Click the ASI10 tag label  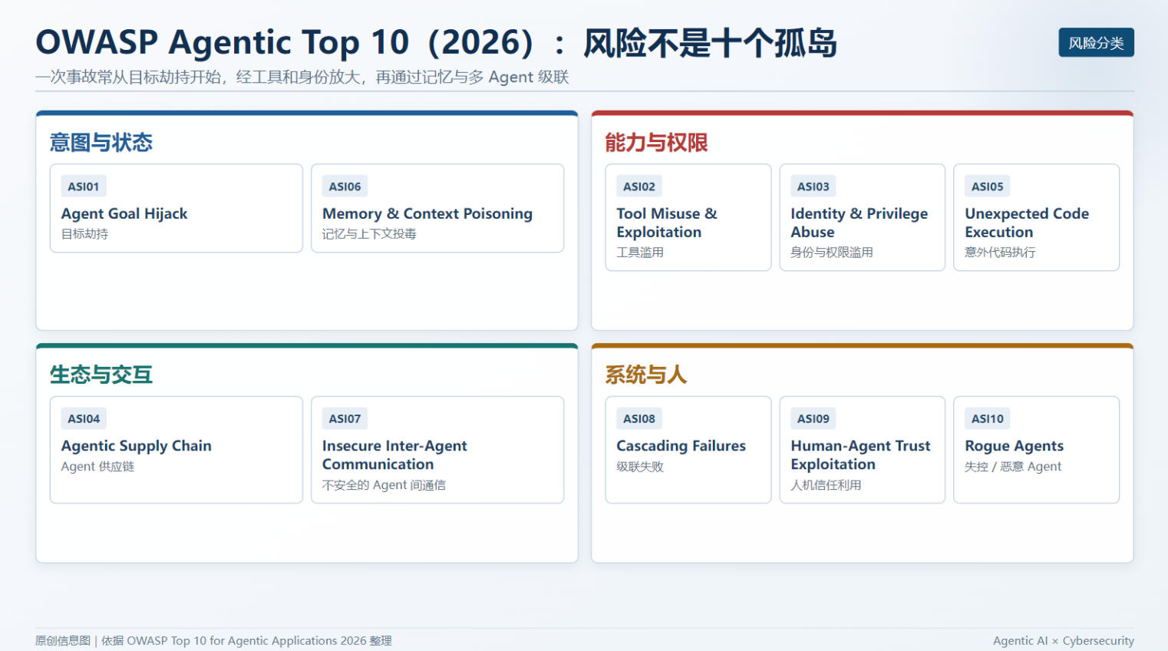[988, 419]
